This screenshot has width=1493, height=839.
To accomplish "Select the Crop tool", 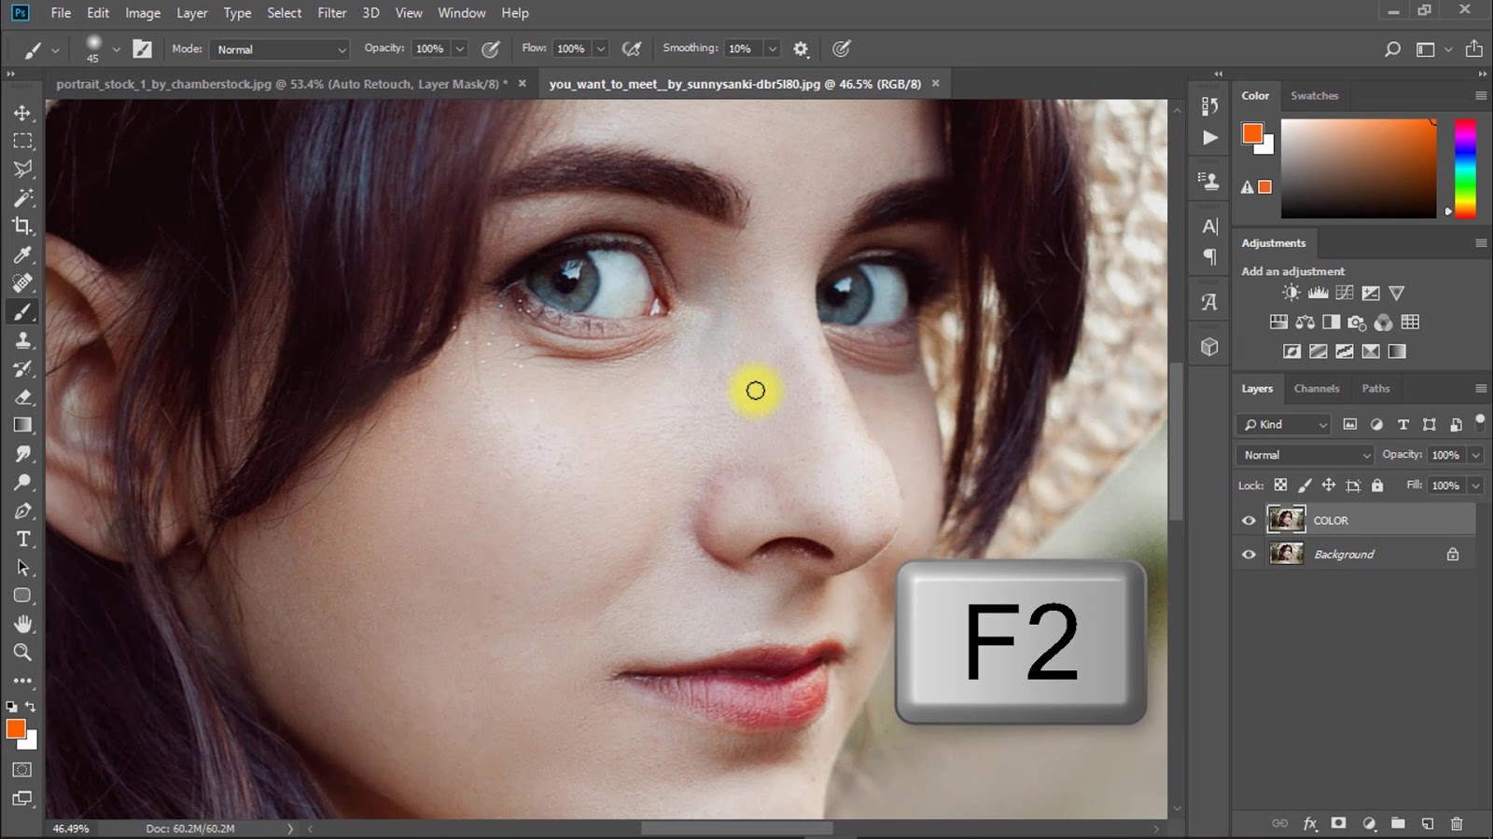I will (22, 226).
